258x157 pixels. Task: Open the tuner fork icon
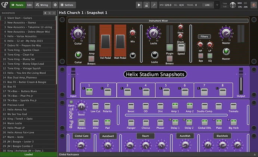[154, 5]
